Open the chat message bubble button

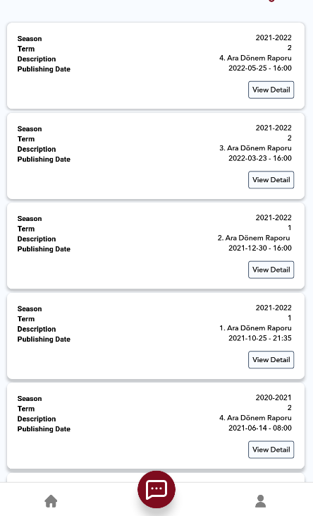156,489
